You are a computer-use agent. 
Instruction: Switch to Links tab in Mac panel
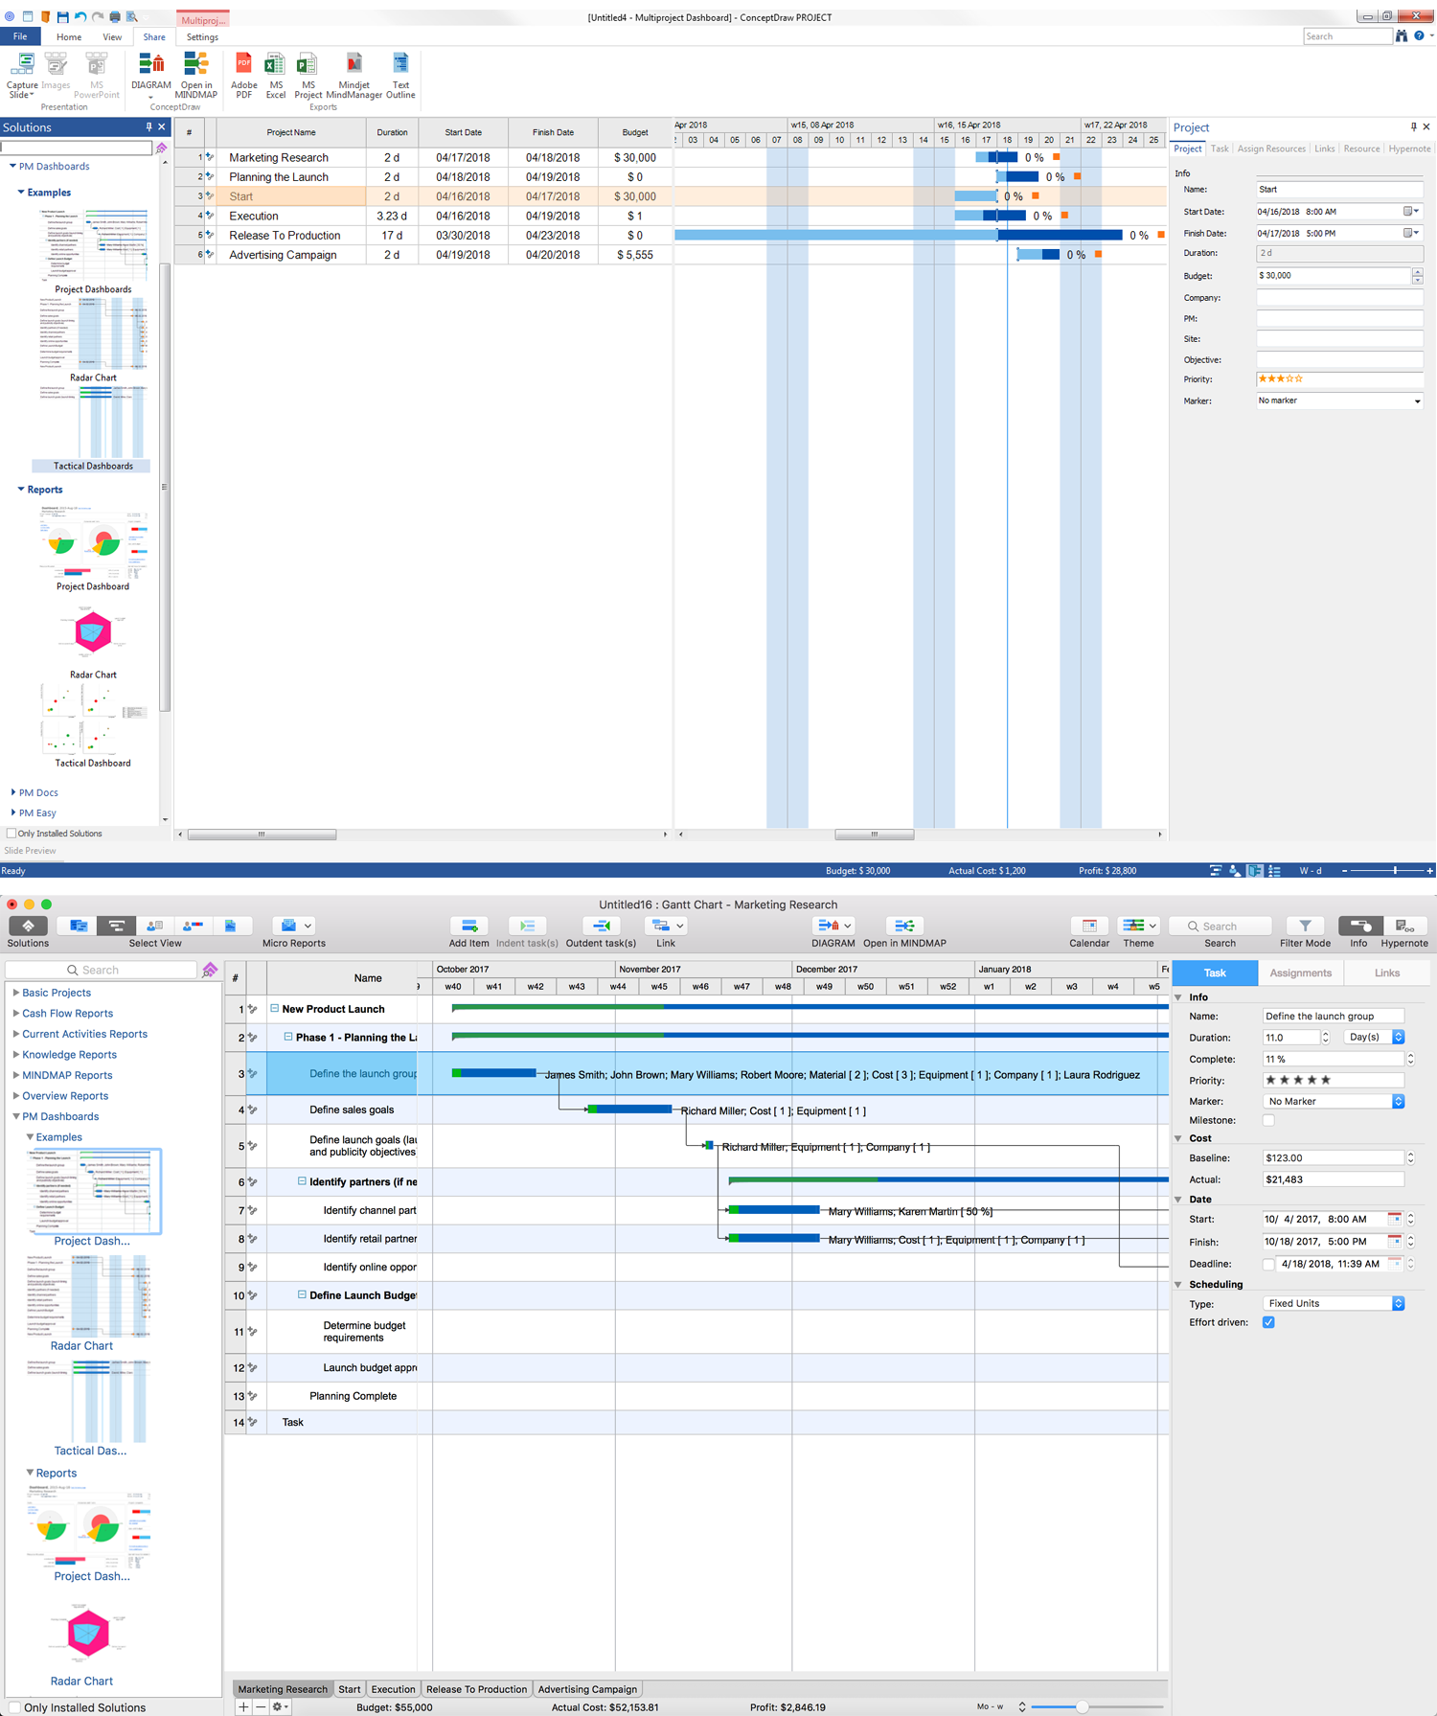(1387, 972)
